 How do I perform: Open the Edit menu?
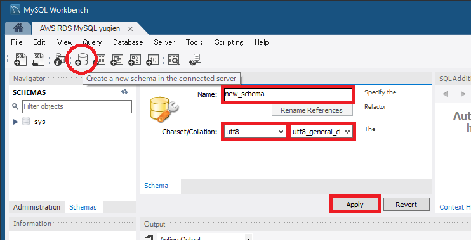(x=39, y=42)
